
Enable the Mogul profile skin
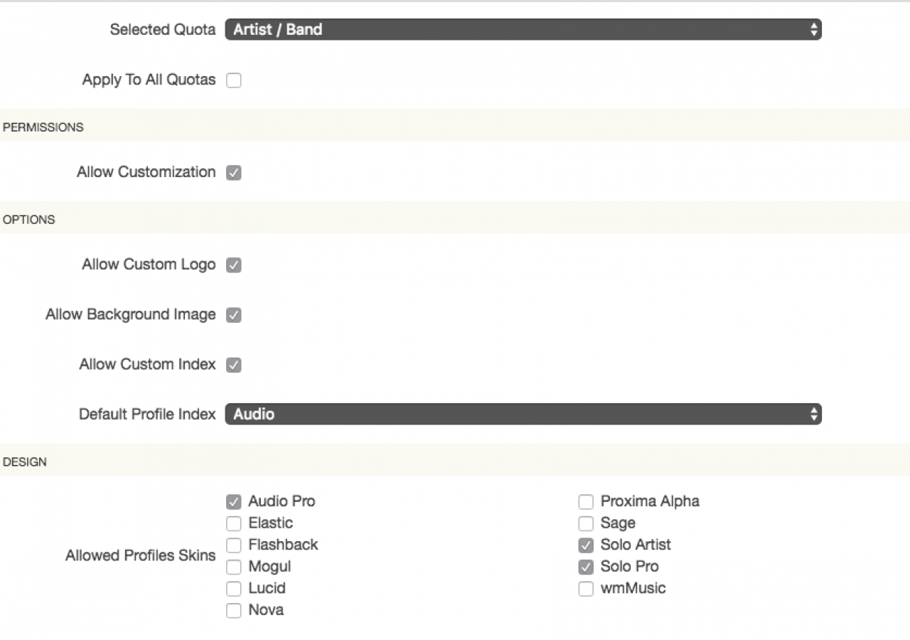[234, 567]
